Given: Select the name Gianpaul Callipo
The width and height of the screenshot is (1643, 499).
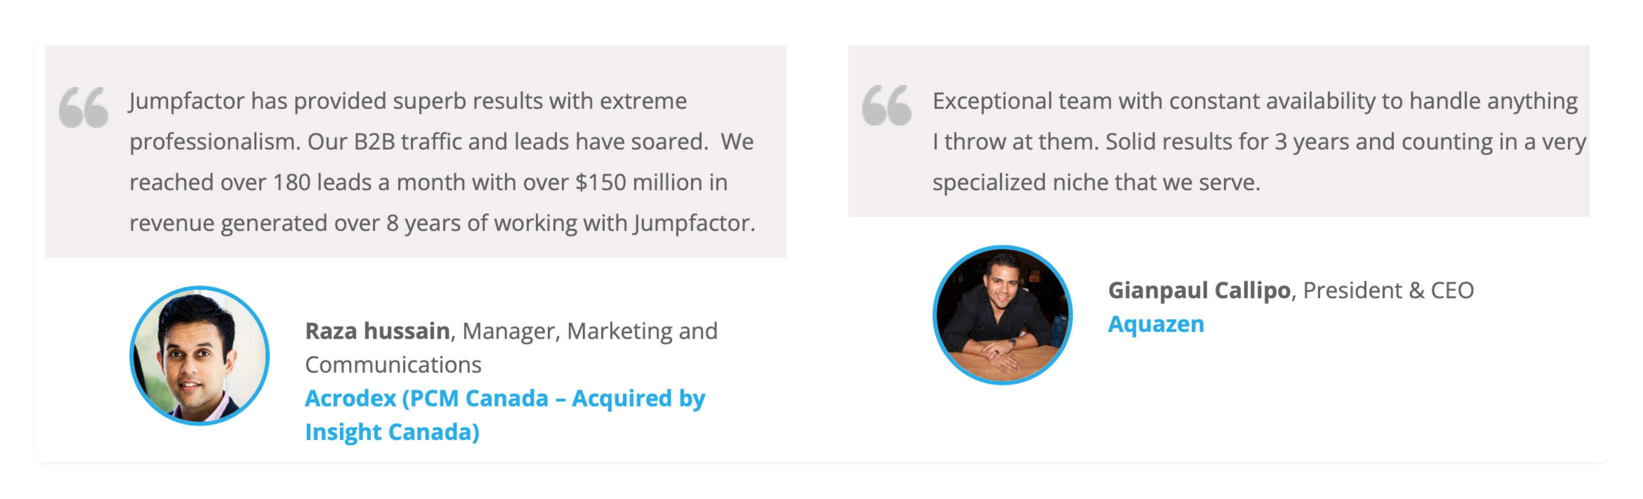Looking at the screenshot, I should click(1199, 290).
